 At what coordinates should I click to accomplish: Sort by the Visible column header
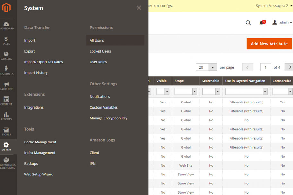coord(163,81)
